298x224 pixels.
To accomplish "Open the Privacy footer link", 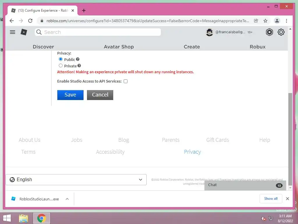I will click(x=192, y=152).
